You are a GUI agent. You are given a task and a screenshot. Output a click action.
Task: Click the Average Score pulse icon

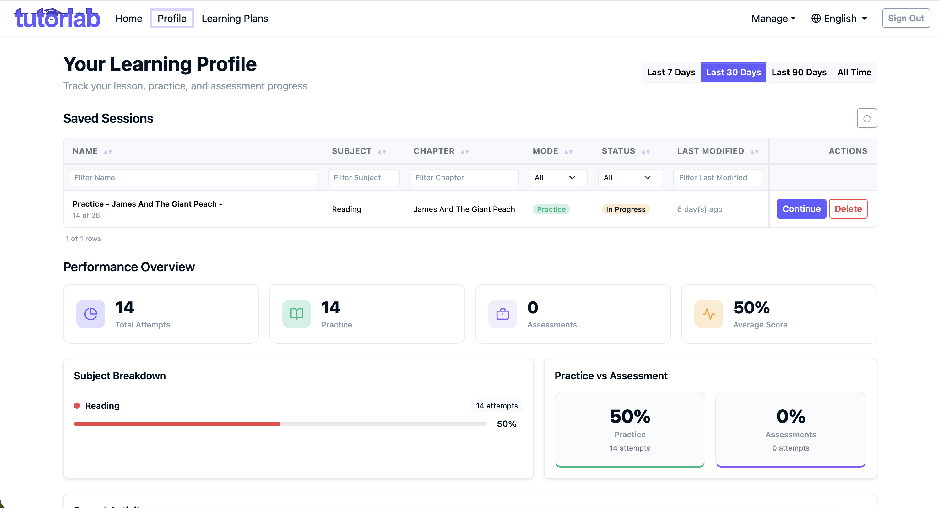[708, 314]
